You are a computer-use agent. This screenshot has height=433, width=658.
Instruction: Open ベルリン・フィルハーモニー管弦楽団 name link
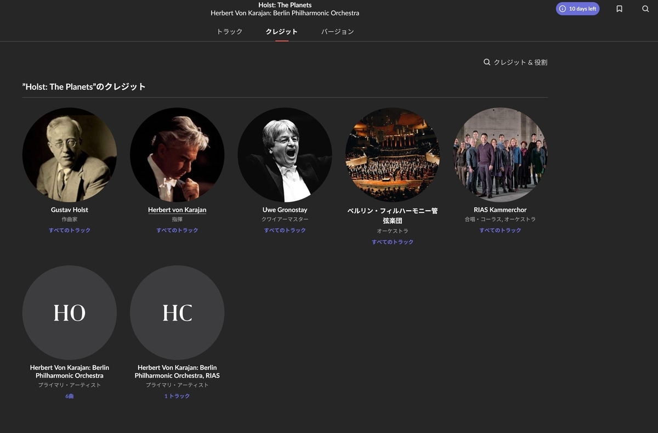[x=393, y=215]
